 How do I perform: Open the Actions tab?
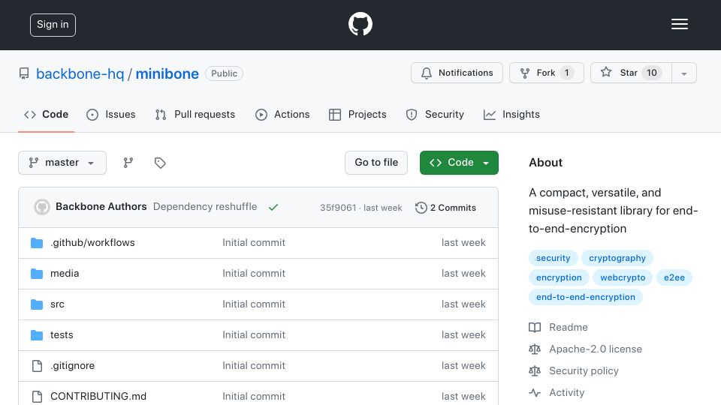point(282,114)
